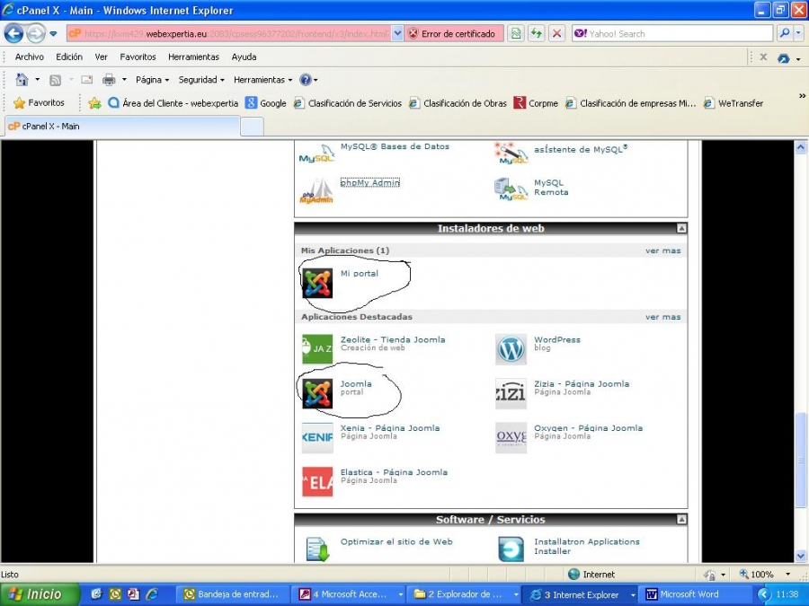This screenshot has height=606, width=809.
Task: Click the Mi portal Joomla icon
Action: (317, 283)
